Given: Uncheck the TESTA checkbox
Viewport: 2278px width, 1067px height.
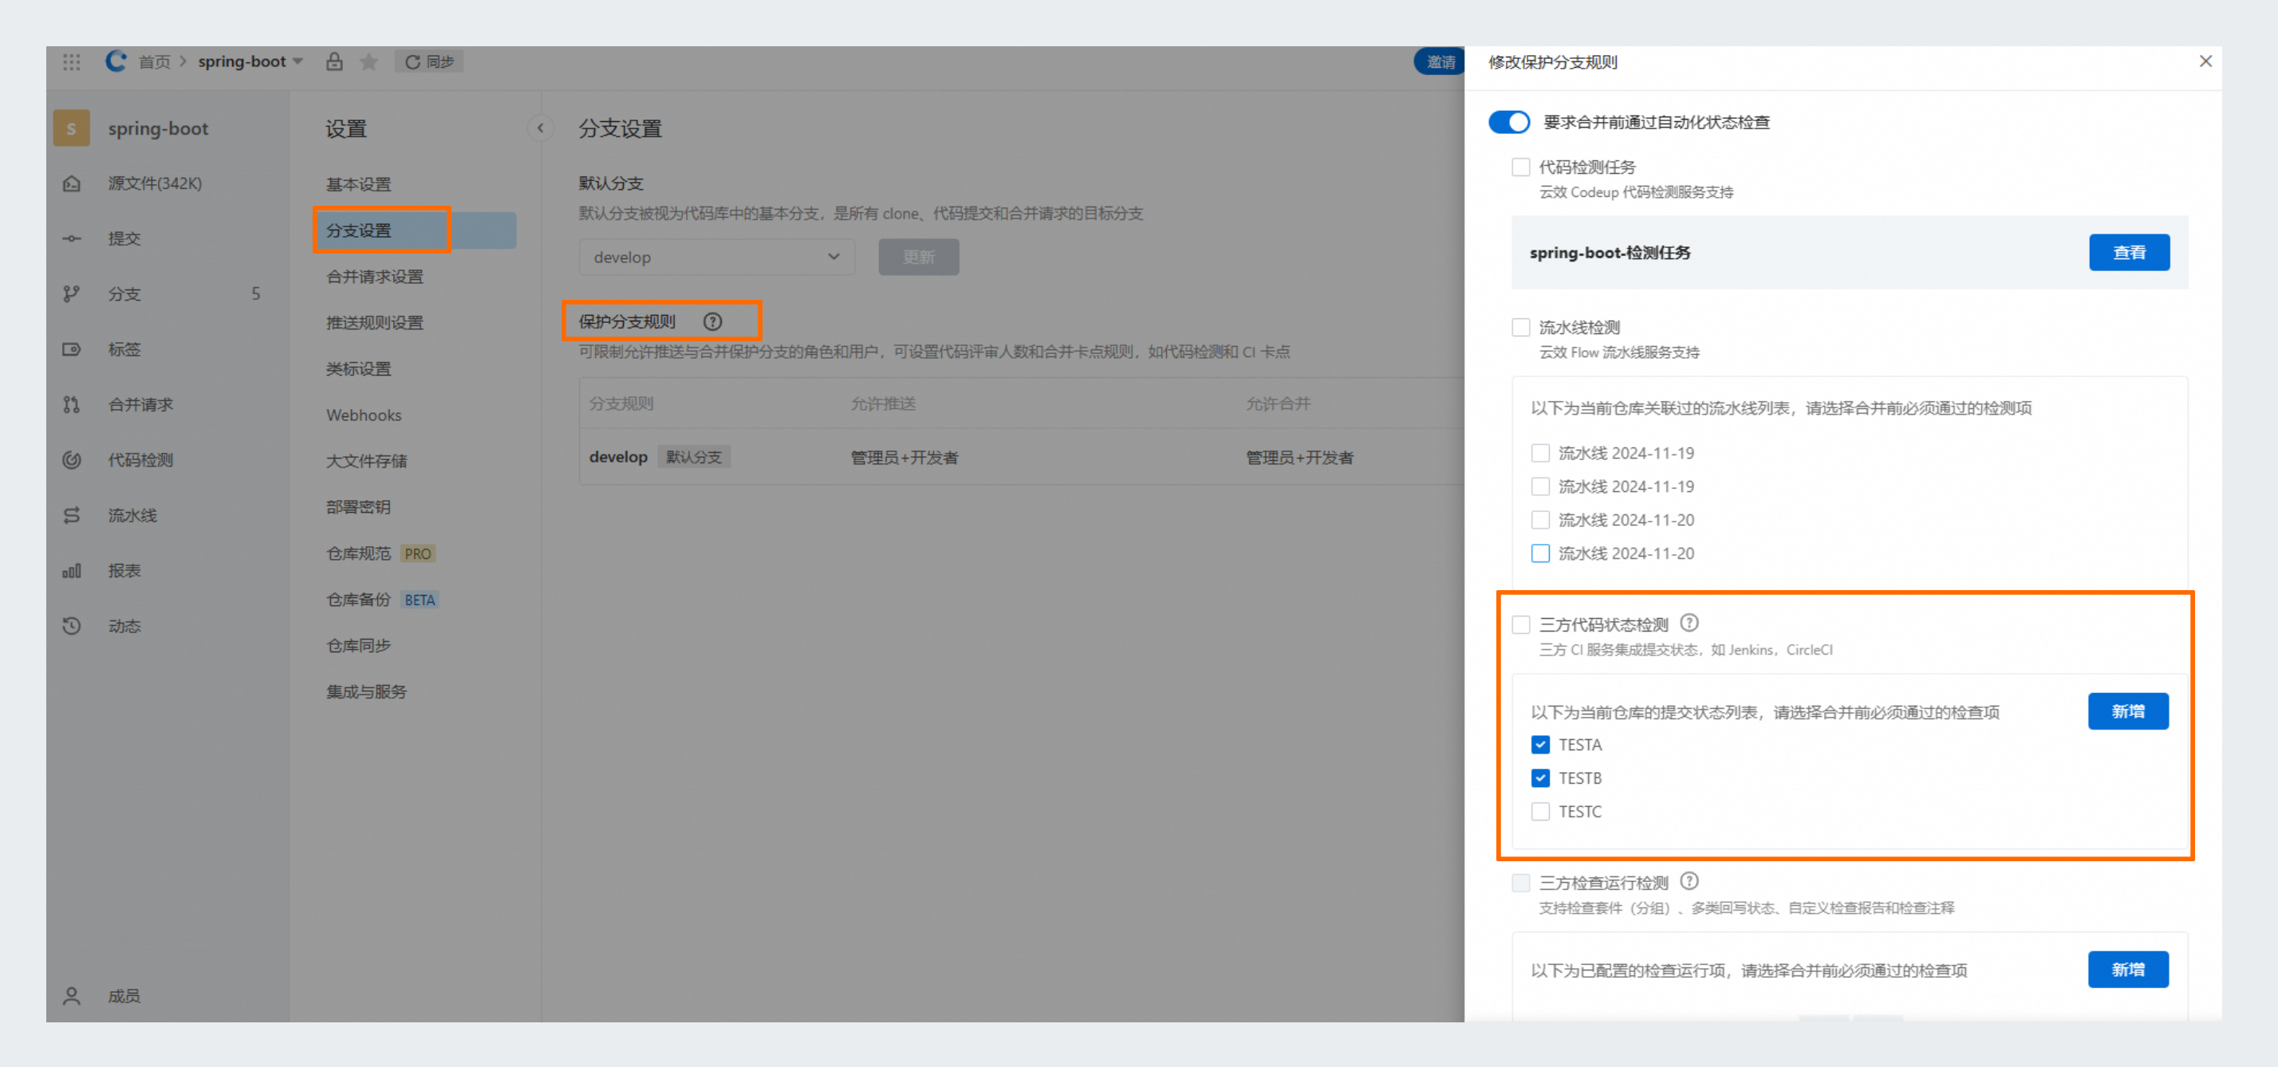Looking at the screenshot, I should pyautogui.click(x=1540, y=744).
